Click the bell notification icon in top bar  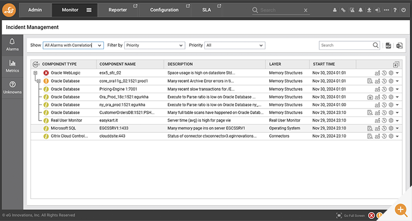pyautogui.click(x=360, y=10)
